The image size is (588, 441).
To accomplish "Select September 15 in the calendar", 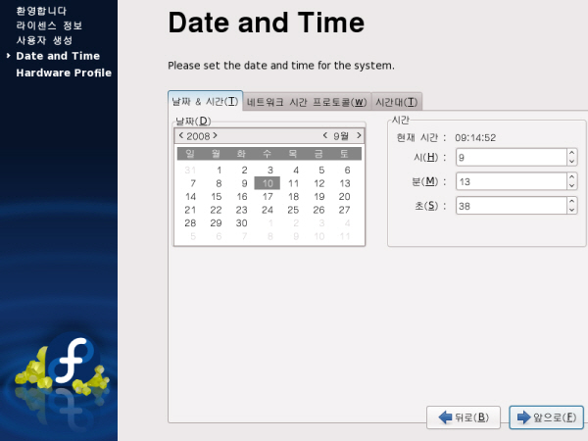I will (216, 197).
